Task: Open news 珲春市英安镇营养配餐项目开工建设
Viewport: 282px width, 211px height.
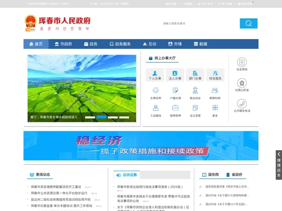Action: [x=56, y=187]
